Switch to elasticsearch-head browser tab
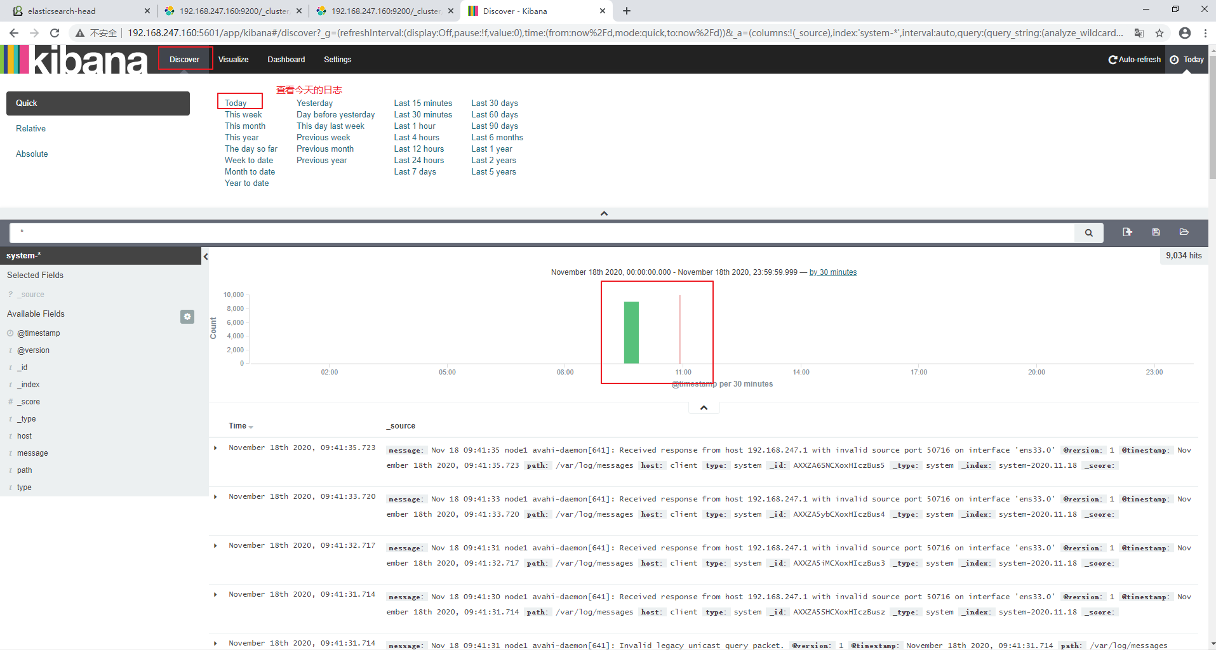 (x=79, y=11)
